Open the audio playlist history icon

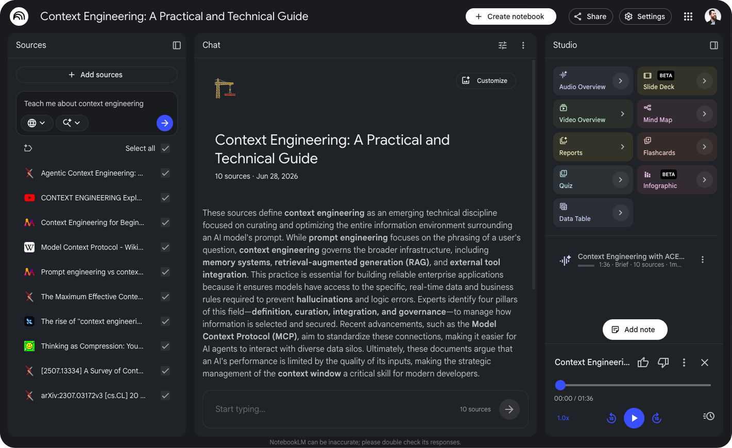(709, 416)
